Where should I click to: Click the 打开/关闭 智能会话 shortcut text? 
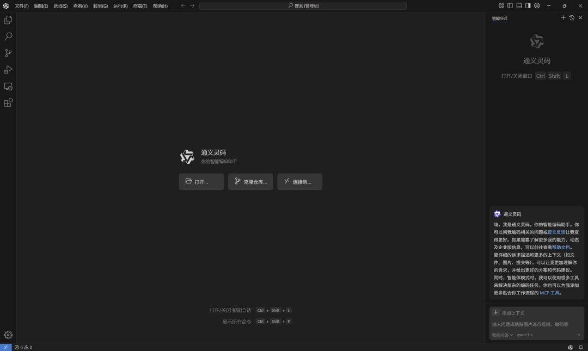[230, 310]
